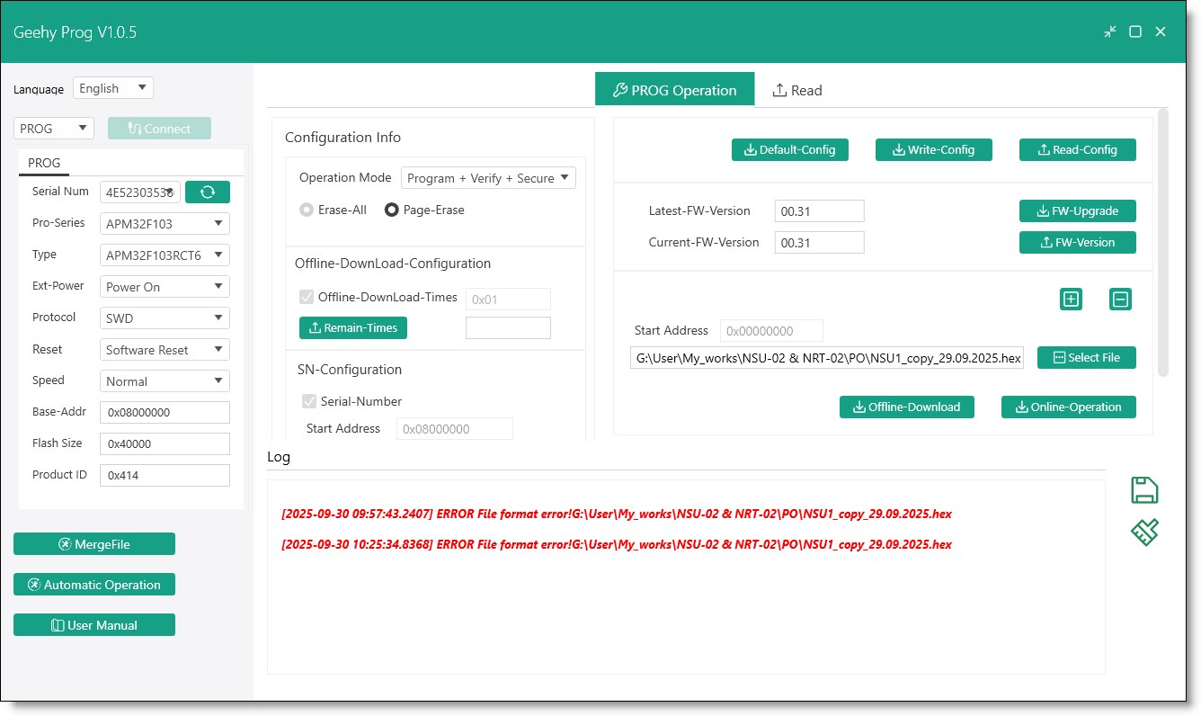Viewport: 1201px width, 716px height.
Task: Expand the Protocol SWD dropdown
Action: (x=165, y=318)
